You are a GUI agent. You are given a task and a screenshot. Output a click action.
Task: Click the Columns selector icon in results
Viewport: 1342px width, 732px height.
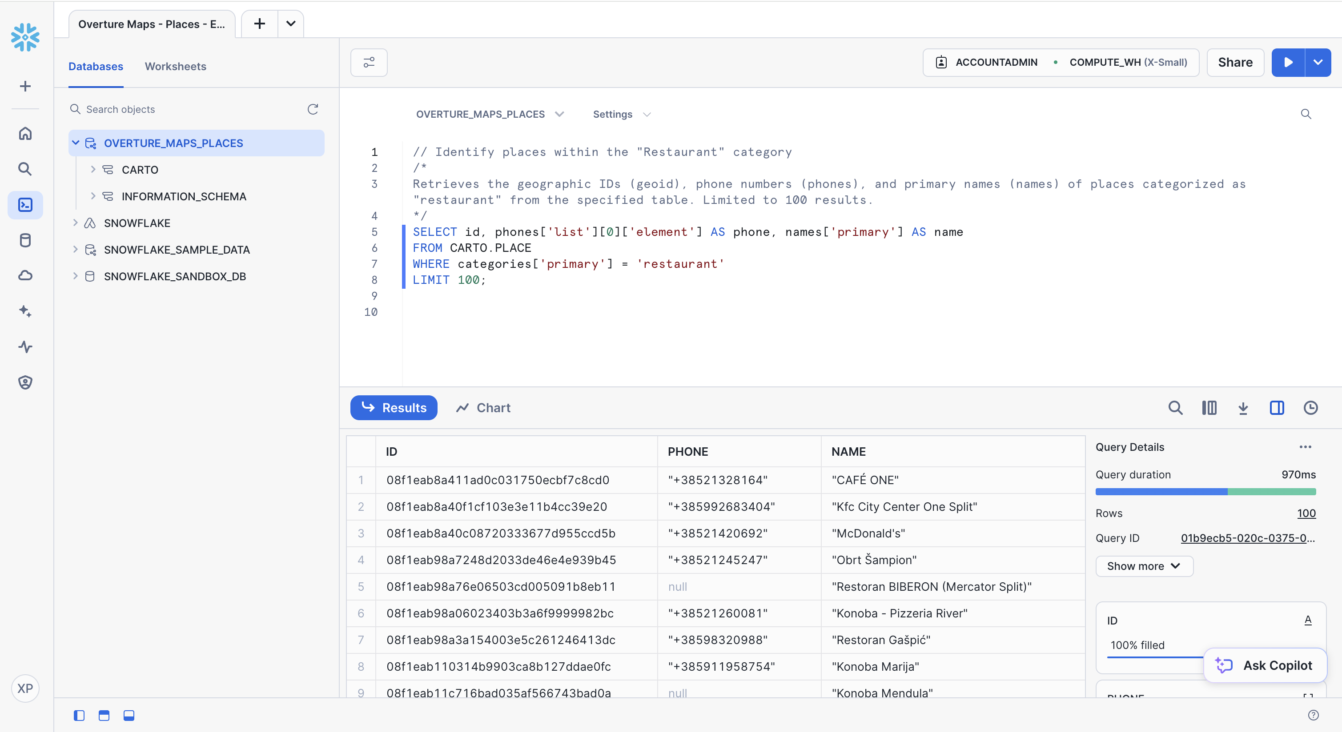(1209, 408)
